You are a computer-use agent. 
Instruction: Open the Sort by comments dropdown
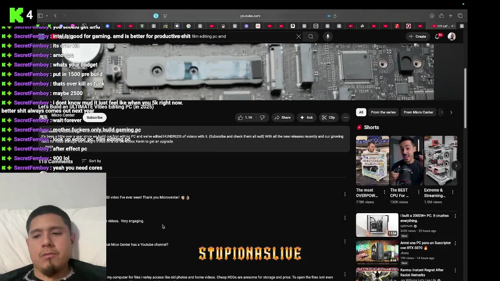pyautogui.click(x=91, y=161)
